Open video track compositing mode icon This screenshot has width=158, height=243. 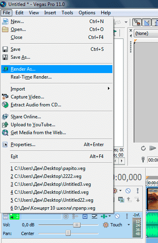click(x=121, y=200)
